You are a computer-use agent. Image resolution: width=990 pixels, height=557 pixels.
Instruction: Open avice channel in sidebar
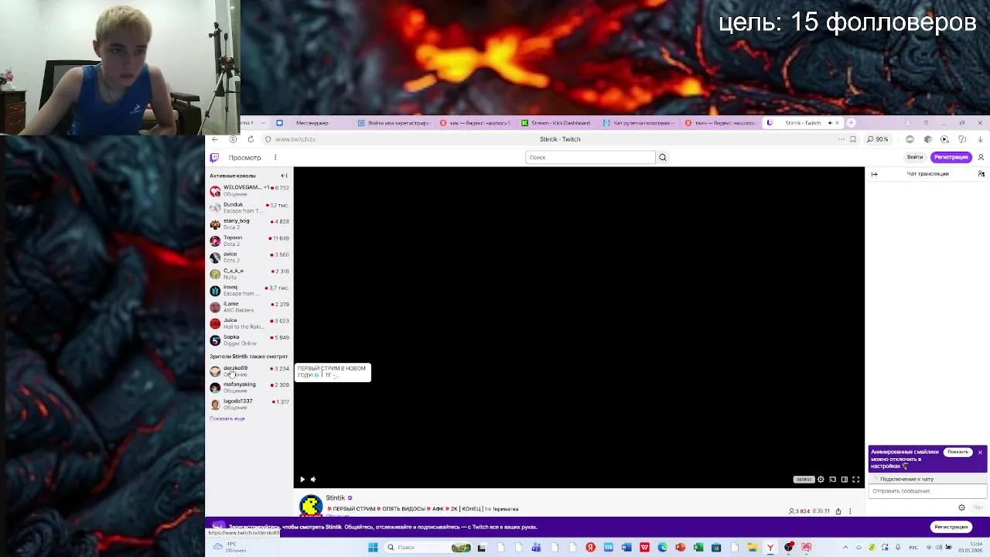click(249, 257)
